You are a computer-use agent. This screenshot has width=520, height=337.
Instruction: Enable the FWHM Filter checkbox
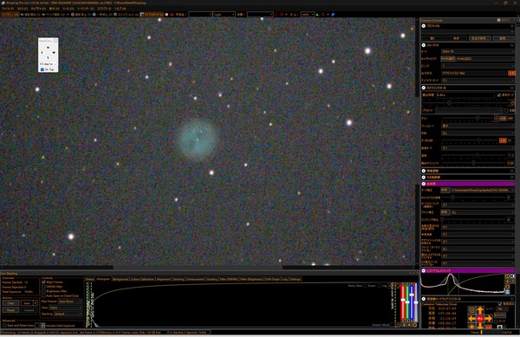[43, 287]
